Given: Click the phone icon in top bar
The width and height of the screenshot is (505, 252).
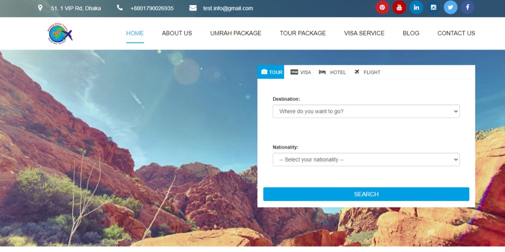Looking at the screenshot, I should [x=120, y=8].
